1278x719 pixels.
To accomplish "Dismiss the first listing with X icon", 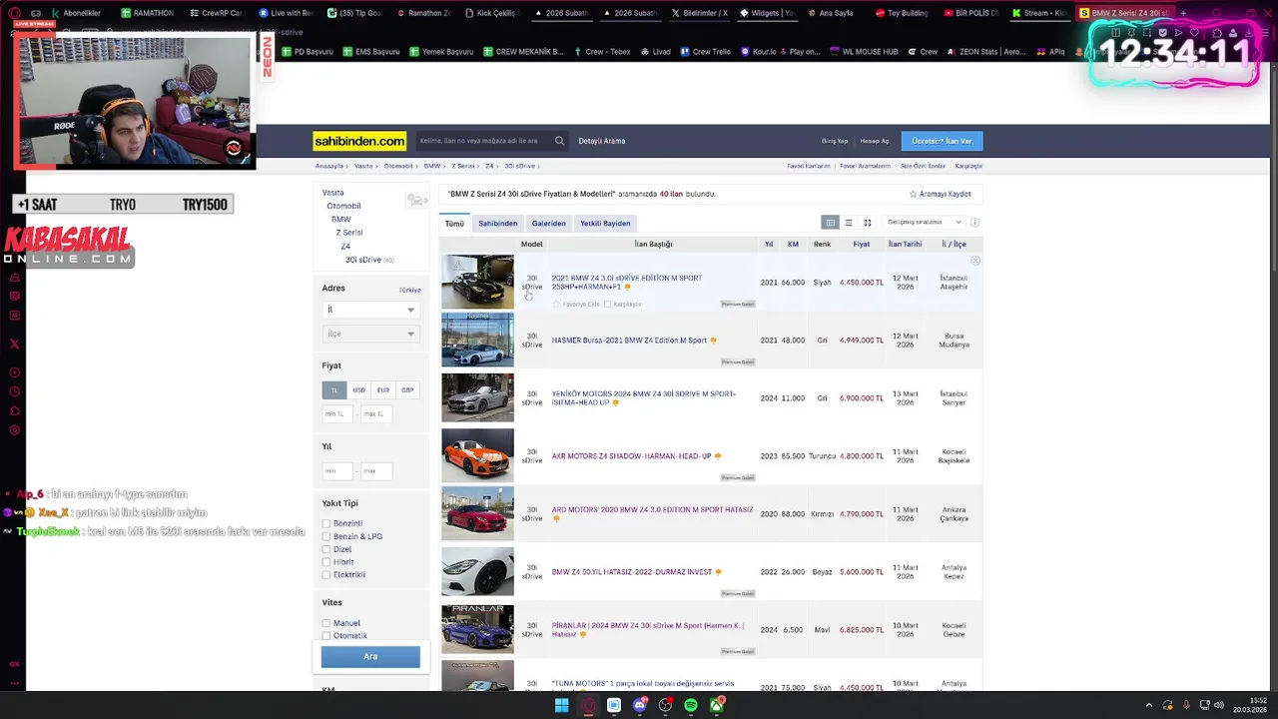I will click(975, 261).
